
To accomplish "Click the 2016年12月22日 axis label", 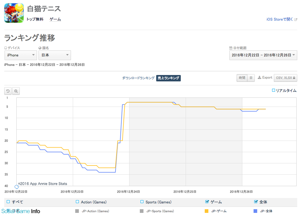I will 16,192.
